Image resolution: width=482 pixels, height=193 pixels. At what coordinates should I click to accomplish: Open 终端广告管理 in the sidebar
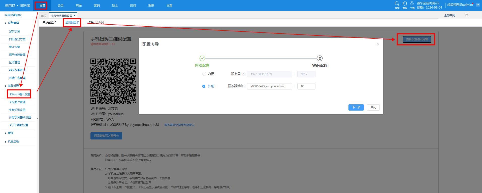point(17,78)
